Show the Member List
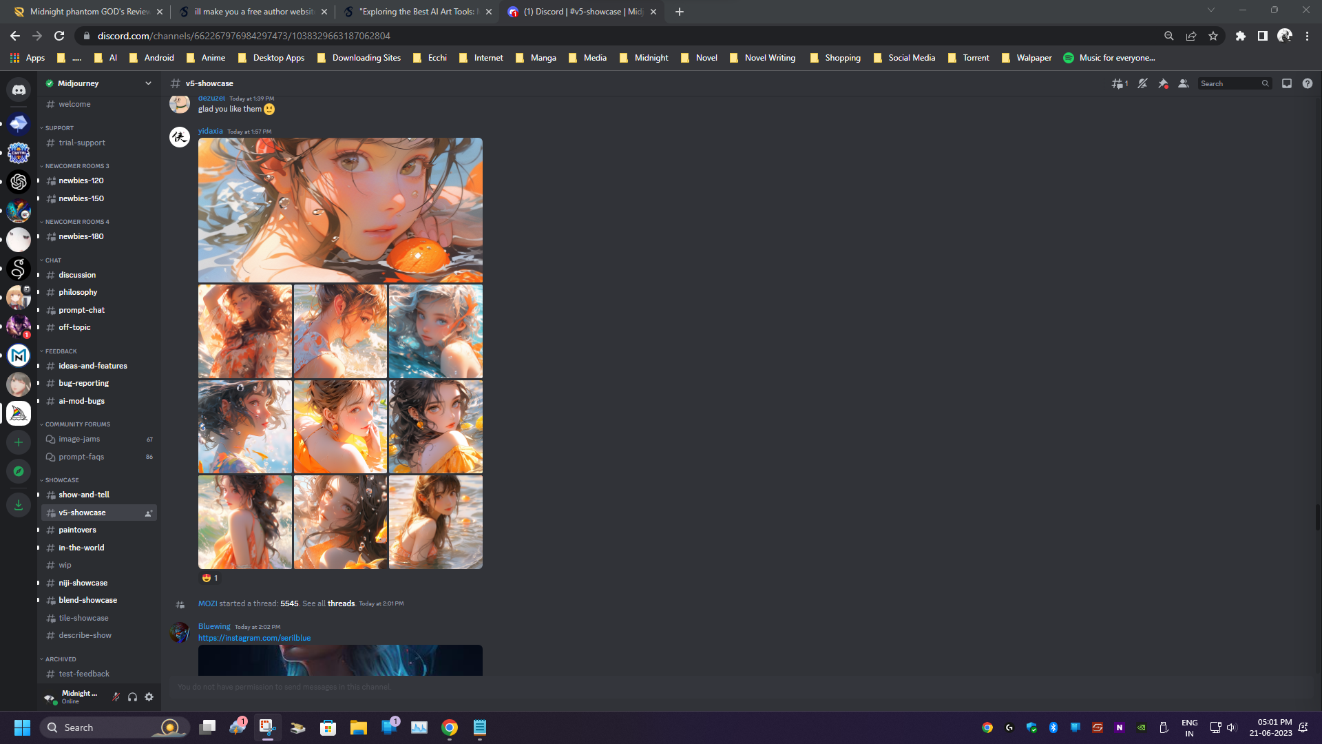Image resolution: width=1322 pixels, height=744 pixels. click(1183, 83)
